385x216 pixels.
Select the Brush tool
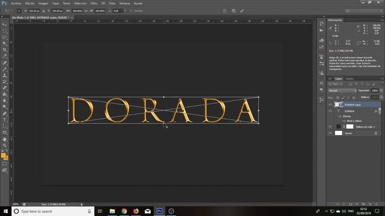coord(4,70)
